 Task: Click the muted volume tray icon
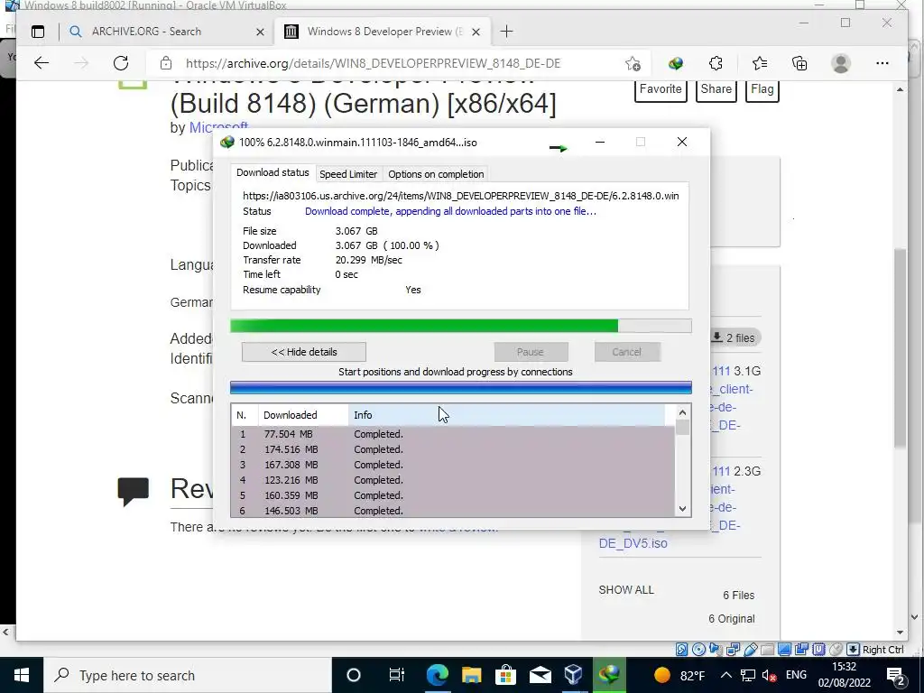pos(769,675)
